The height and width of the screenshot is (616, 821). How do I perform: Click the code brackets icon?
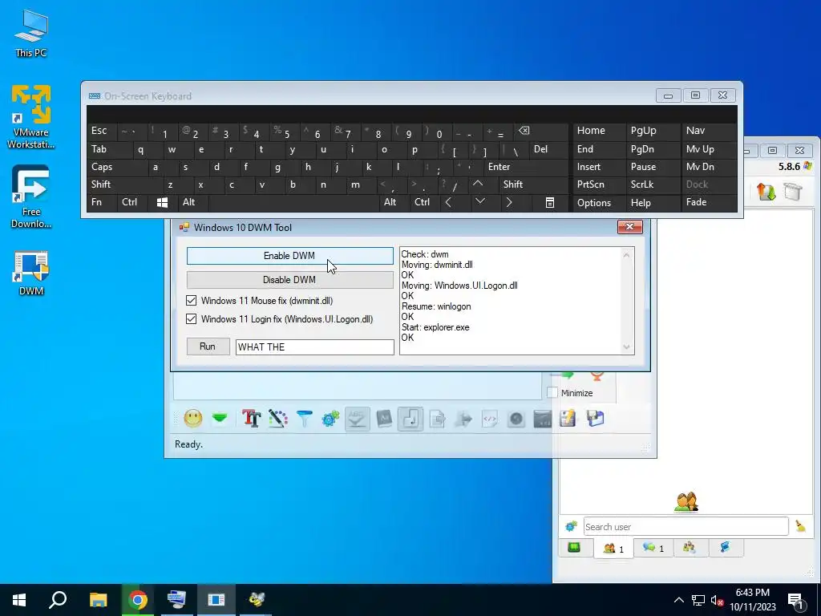pos(490,419)
